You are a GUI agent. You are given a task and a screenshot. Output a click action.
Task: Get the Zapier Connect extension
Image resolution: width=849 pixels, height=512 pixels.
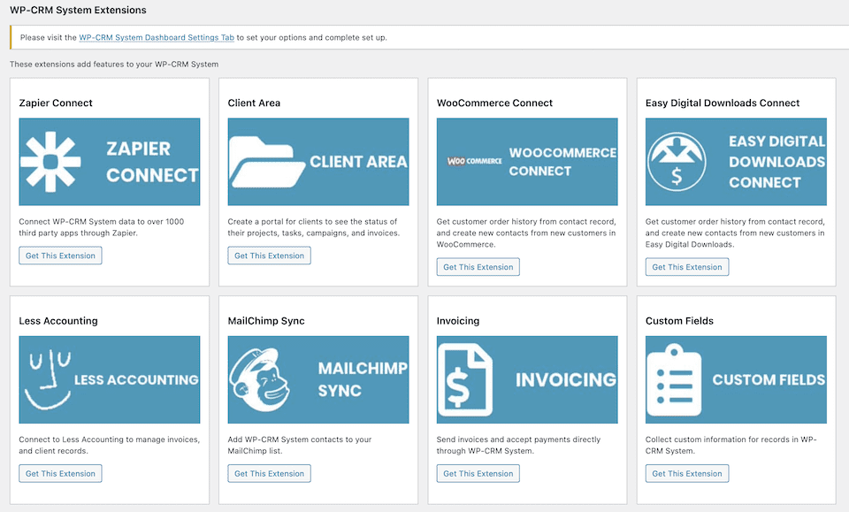pyautogui.click(x=60, y=255)
